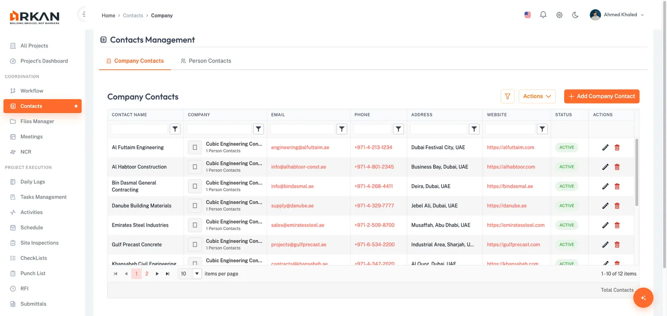Edit Al Futtaim Engineering contact

click(605, 148)
